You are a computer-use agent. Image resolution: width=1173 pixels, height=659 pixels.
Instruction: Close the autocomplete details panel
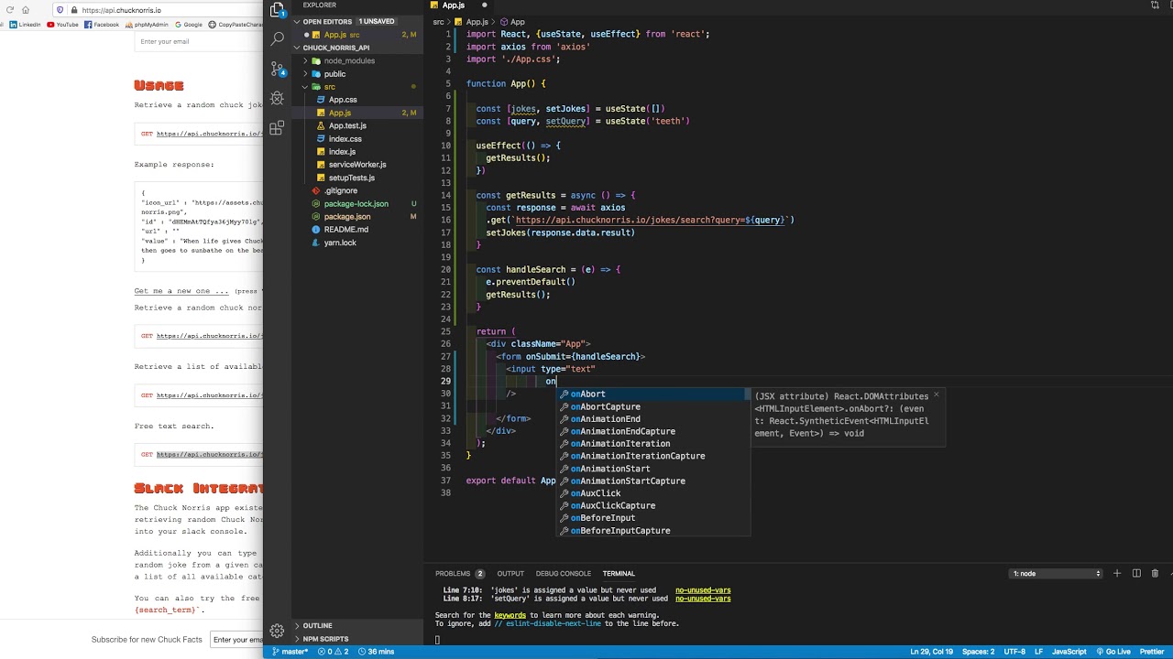click(936, 395)
